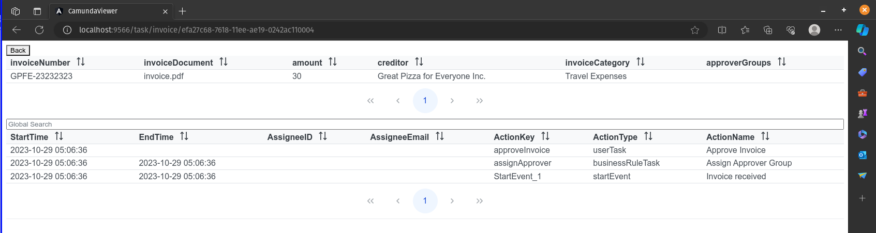Image resolution: width=876 pixels, height=233 pixels.
Task: Reload the current page
Action: tap(39, 30)
